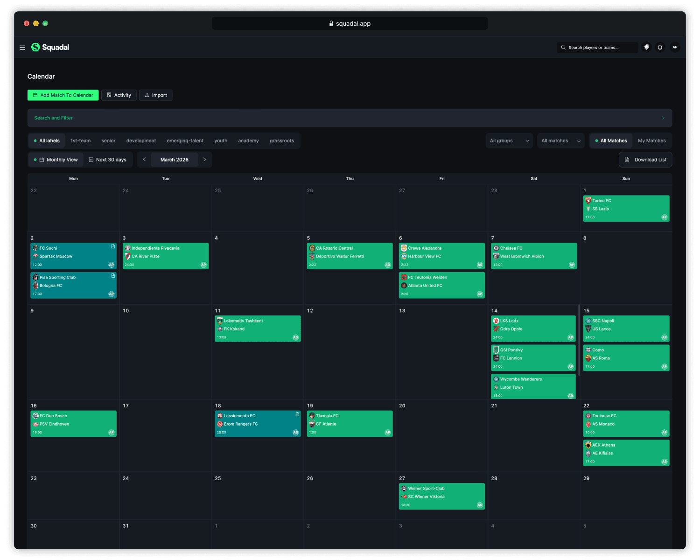Image resolution: width=700 pixels, height=560 pixels.
Task: Click the "Sat" weekday column header
Action: coord(534,179)
